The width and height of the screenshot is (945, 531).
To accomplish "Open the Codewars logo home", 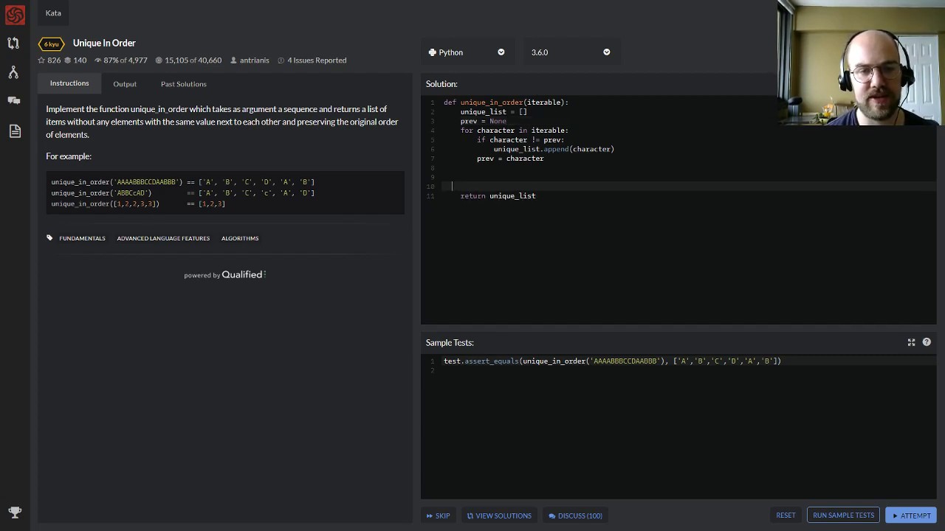I will point(15,14).
